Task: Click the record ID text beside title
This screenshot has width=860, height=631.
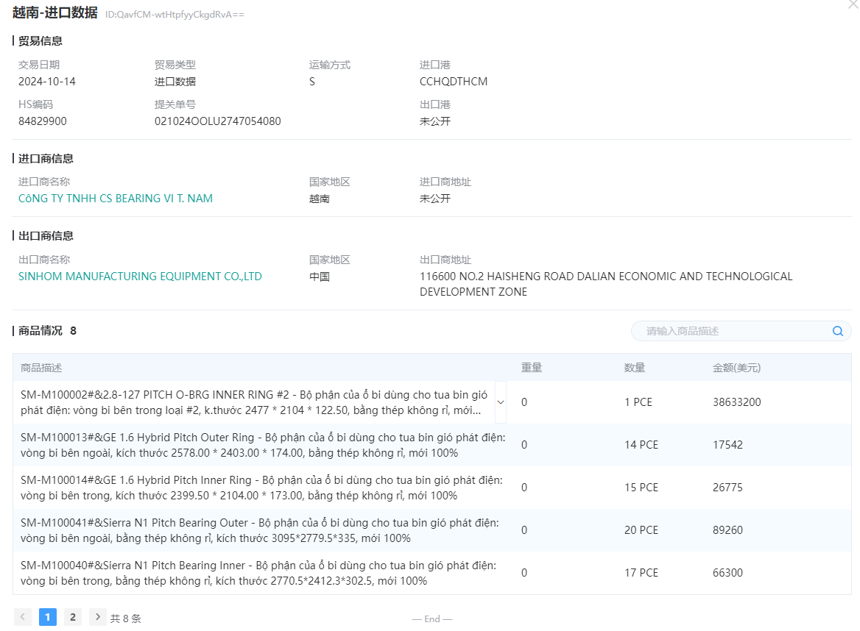Action: coord(175,15)
